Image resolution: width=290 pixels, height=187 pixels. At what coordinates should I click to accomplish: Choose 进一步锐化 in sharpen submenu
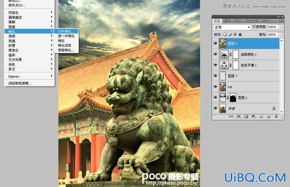[x=66, y=36]
